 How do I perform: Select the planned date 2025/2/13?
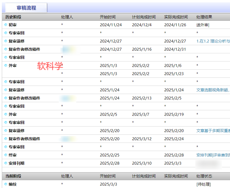pos(142,98)
